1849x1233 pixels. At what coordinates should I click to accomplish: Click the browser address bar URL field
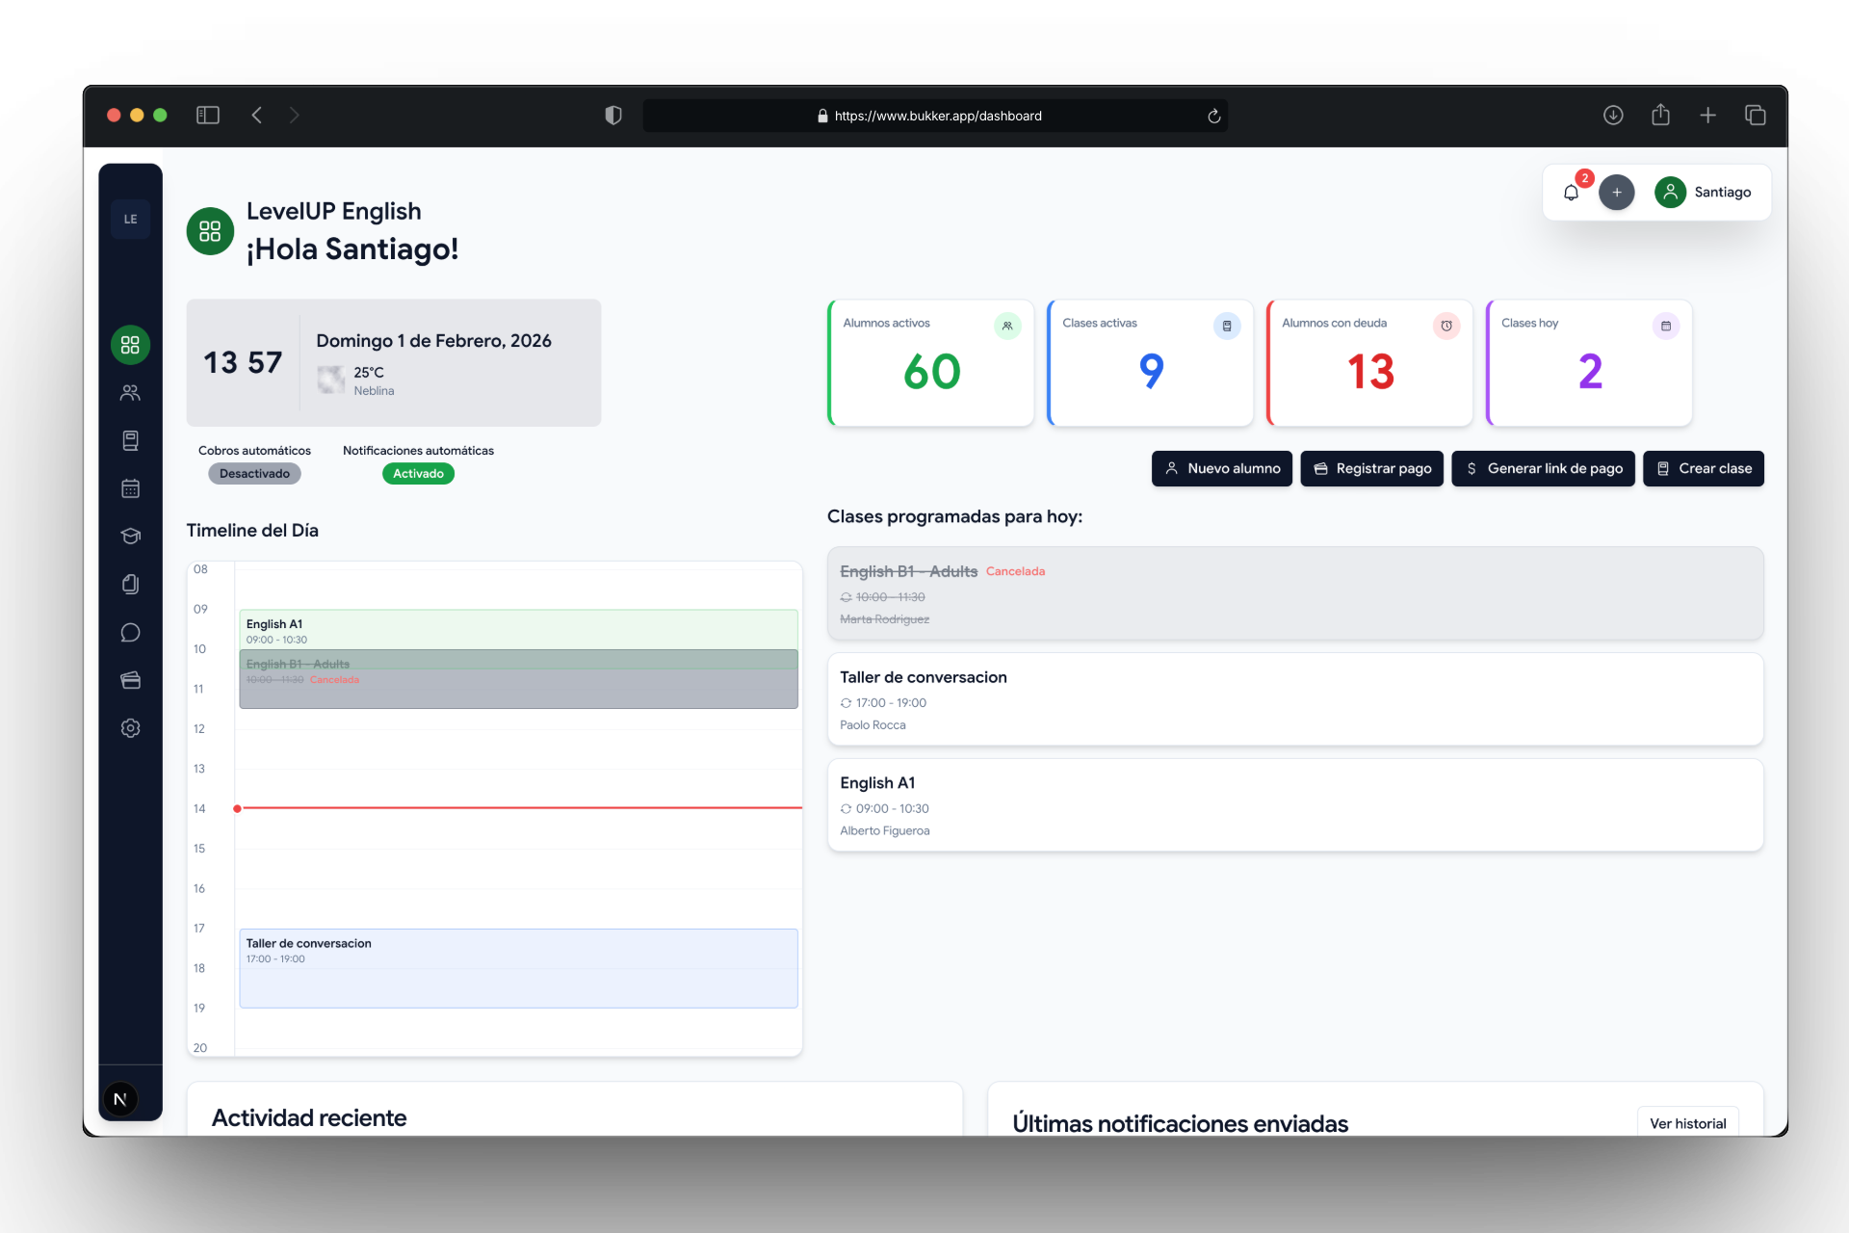tap(935, 116)
